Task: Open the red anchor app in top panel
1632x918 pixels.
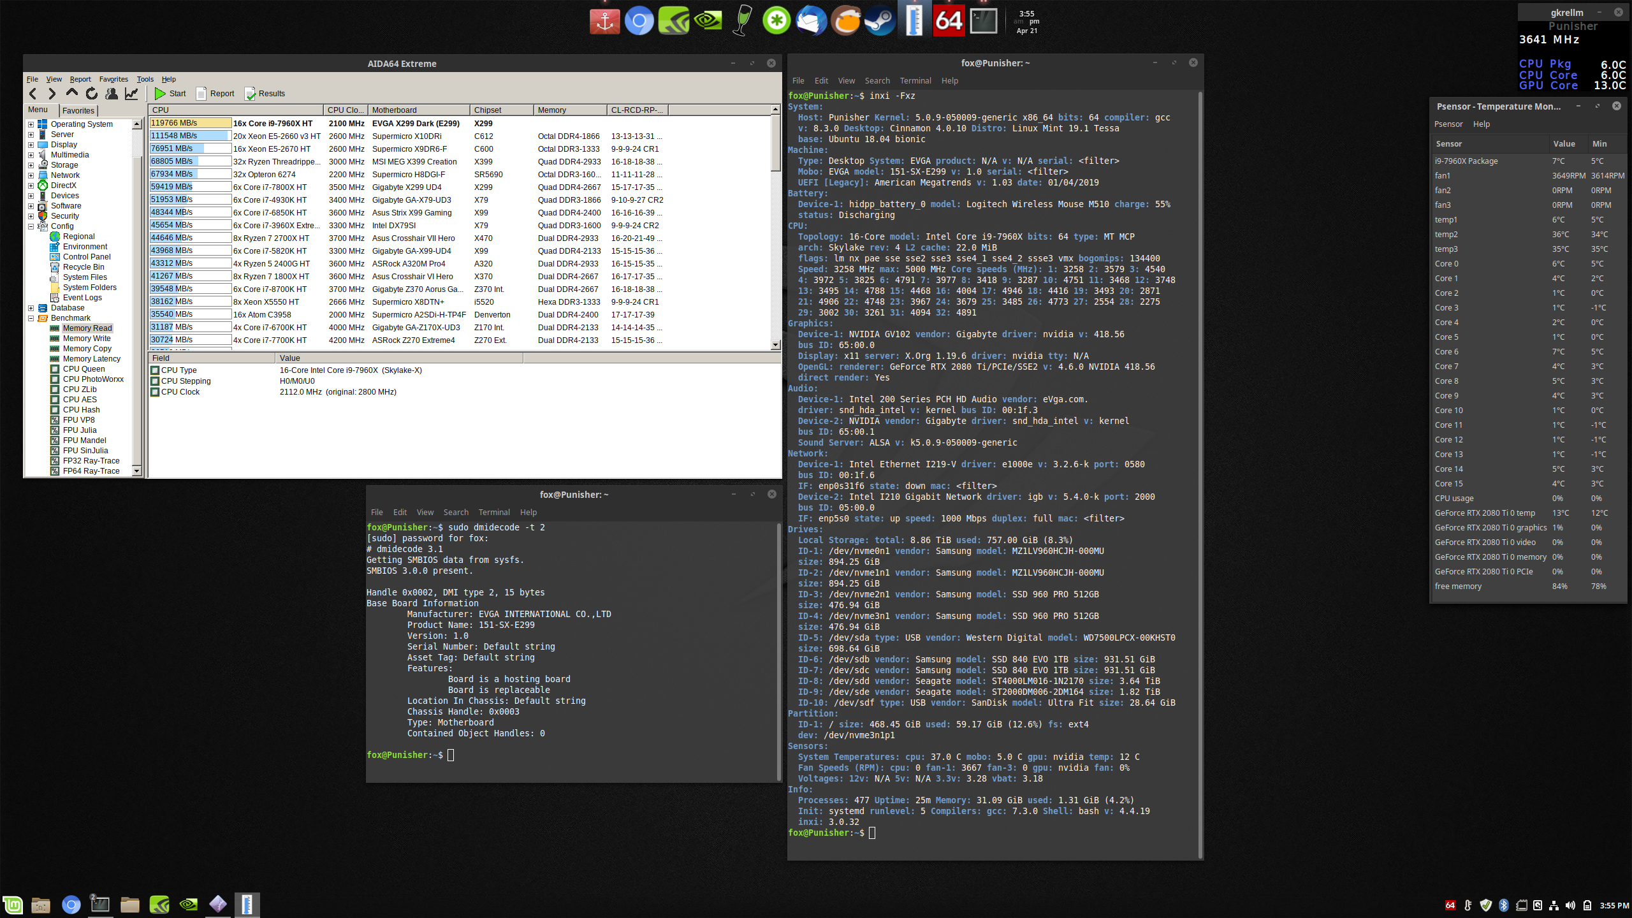Action: tap(604, 21)
